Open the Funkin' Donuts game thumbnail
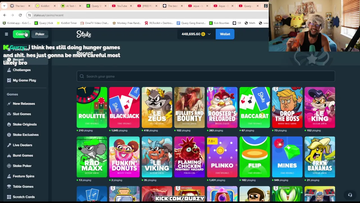Image resolution: width=360 pixels, height=203 pixels. (124, 157)
